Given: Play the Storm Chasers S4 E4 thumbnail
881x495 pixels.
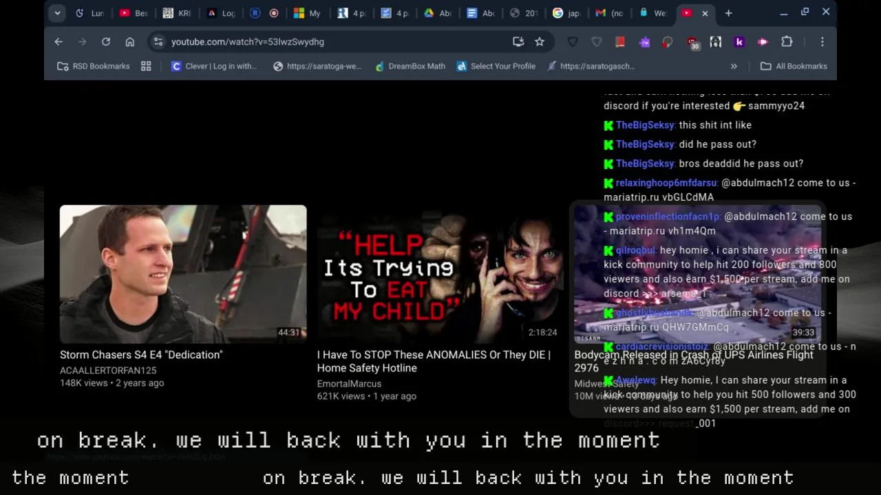Looking at the screenshot, I should [183, 274].
